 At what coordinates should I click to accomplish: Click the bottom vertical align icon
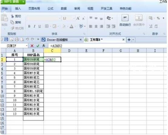(101, 19)
